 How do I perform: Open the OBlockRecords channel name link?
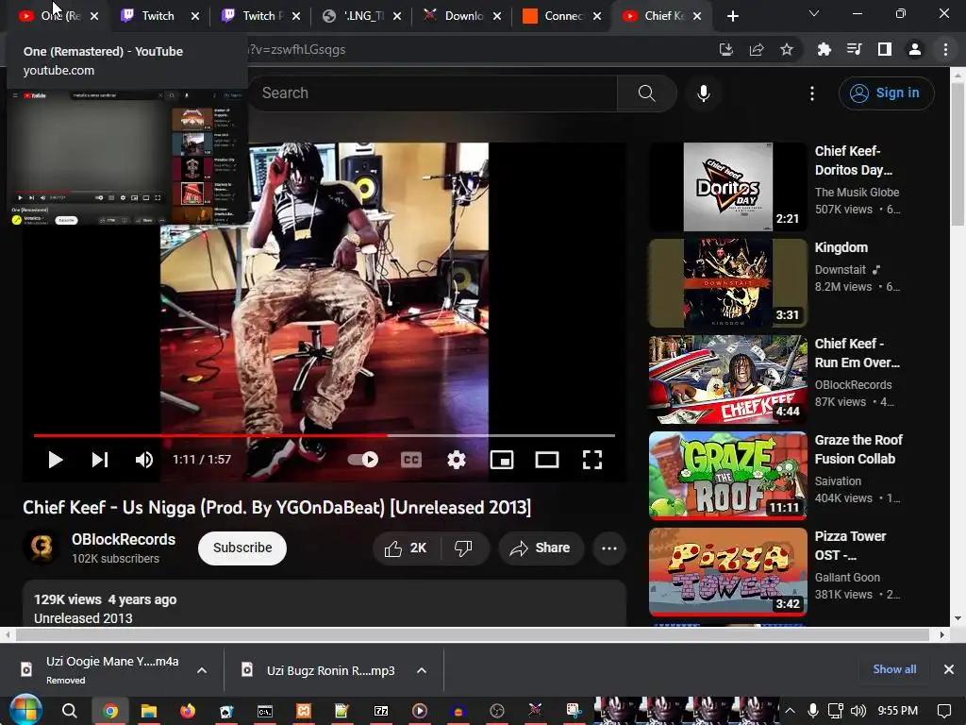pyautogui.click(x=124, y=539)
